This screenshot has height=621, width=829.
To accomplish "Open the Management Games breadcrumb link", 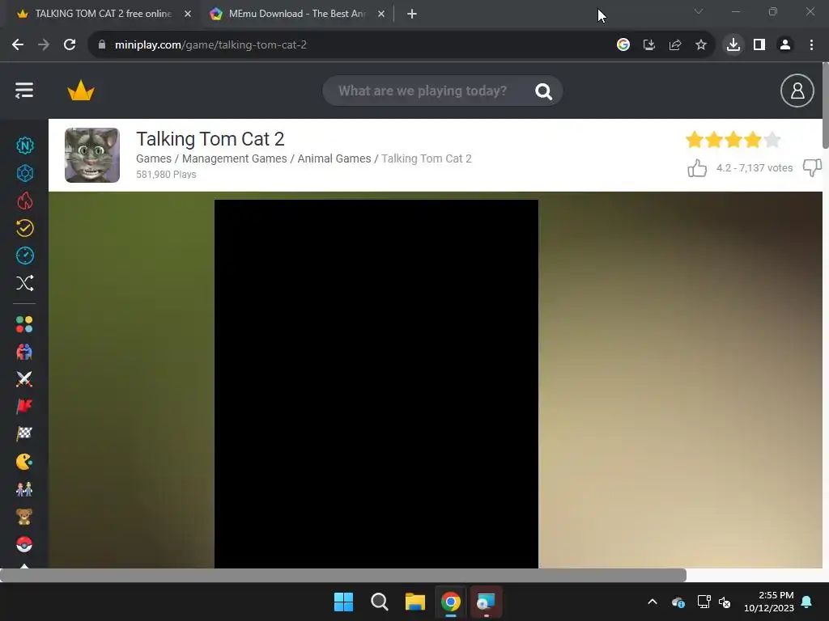I will pos(234,158).
